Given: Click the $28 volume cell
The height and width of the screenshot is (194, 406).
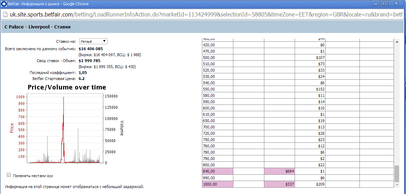Looking at the screenshot, I should pos(310,133).
